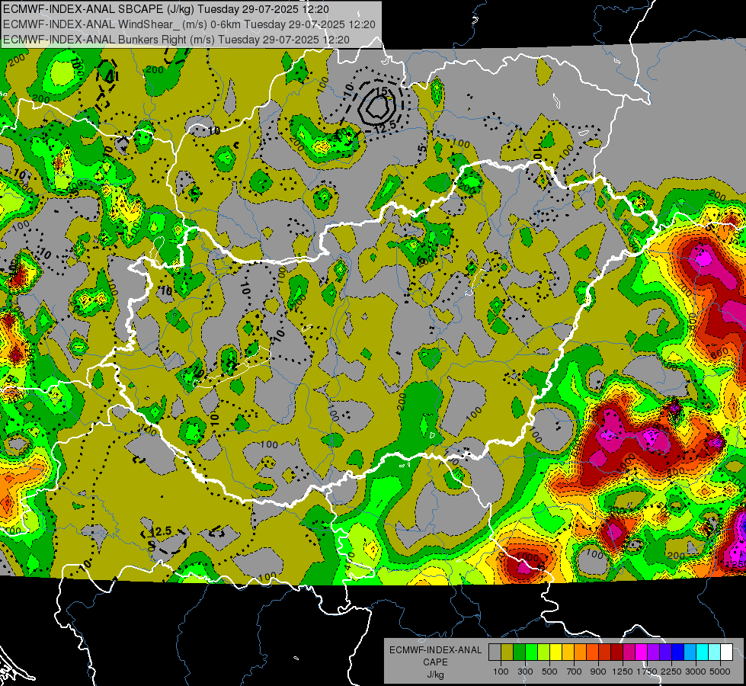Select the bright magenta legend swatch
Screen dimensions: 746x686
click(x=642, y=652)
